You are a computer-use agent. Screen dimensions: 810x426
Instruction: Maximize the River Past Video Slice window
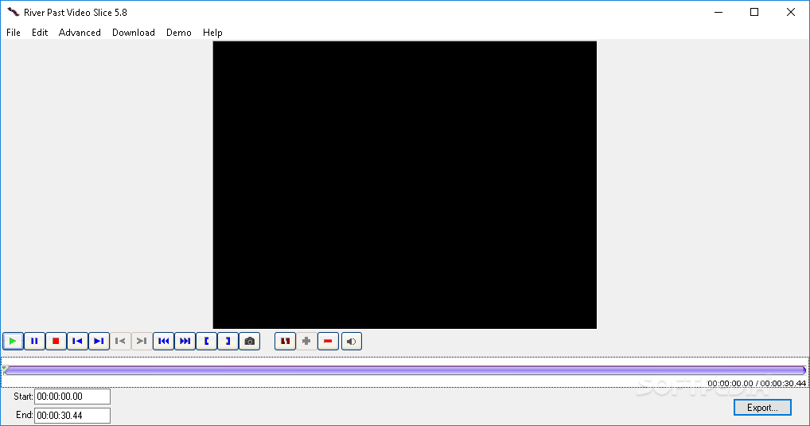click(754, 12)
